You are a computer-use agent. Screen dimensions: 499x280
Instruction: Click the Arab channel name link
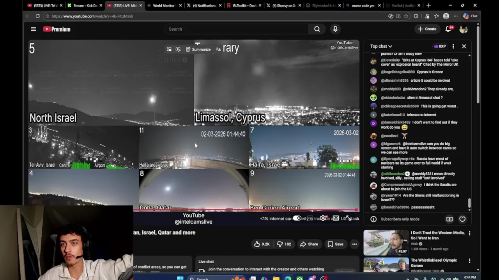pyautogui.click(x=414, y=244)
